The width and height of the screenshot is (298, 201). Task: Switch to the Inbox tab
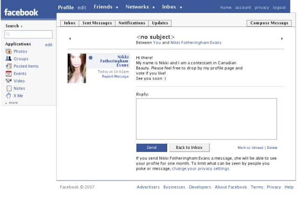(x=69, y=23)
